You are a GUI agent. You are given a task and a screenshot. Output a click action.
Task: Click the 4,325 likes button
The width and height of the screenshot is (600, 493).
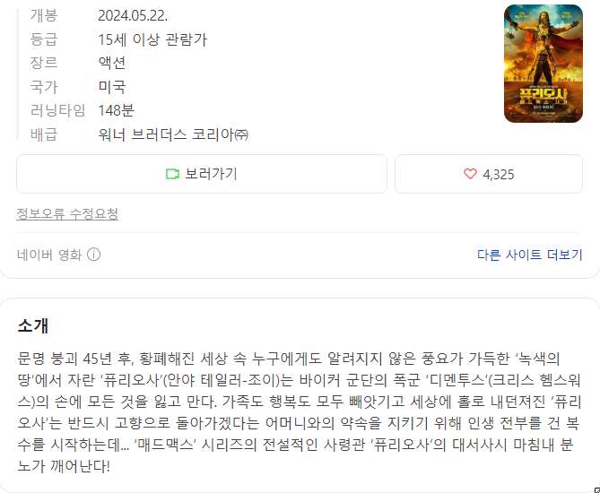tap(489, 174)
